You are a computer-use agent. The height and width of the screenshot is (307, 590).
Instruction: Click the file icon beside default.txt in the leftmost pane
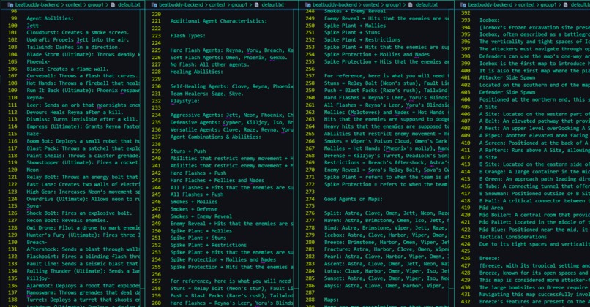click(112, 5)
